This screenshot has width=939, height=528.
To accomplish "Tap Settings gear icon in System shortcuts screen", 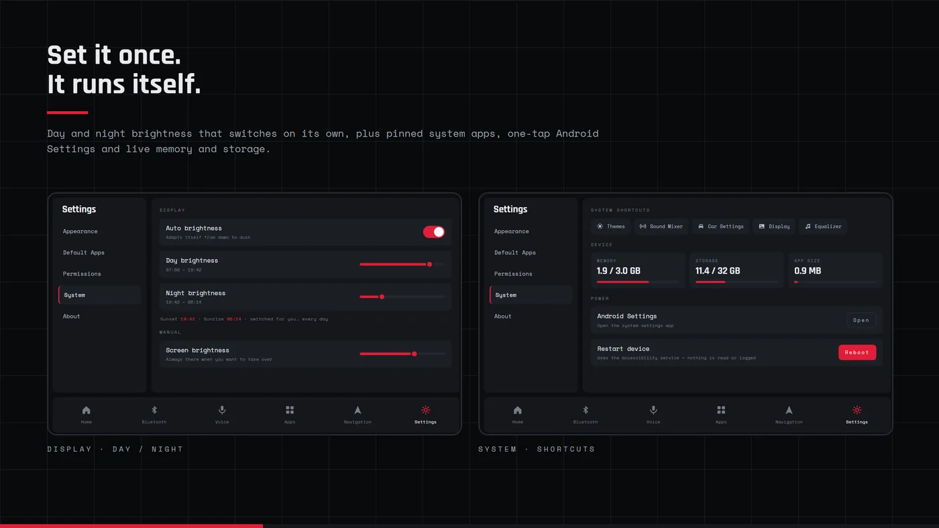I will (x=857, y=410).
